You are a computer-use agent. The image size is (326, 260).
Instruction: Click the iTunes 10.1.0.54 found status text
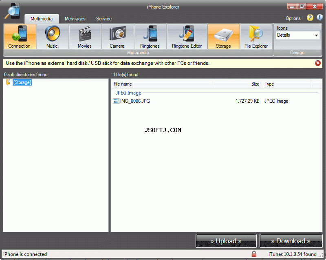292,254
